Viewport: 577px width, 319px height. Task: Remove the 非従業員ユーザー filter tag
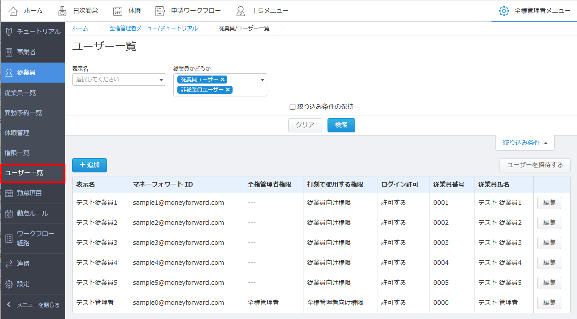[x=228, y=89]
